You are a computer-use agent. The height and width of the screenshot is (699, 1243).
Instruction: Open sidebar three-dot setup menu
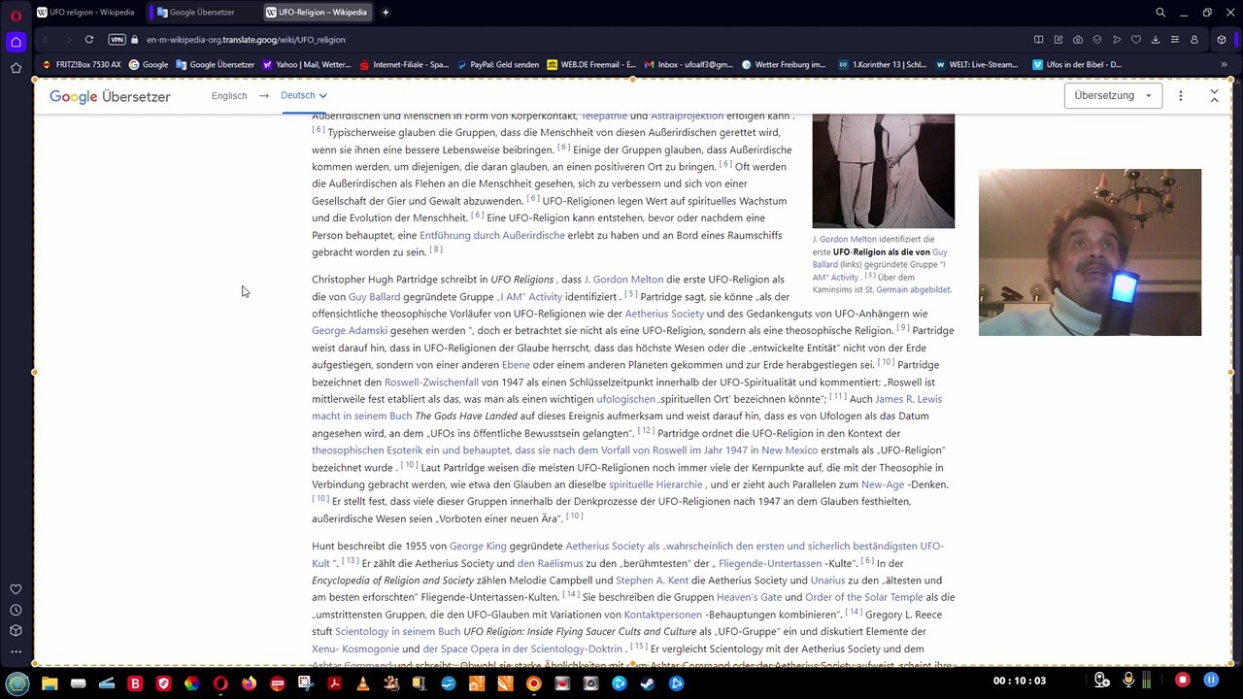pos(16,651)
